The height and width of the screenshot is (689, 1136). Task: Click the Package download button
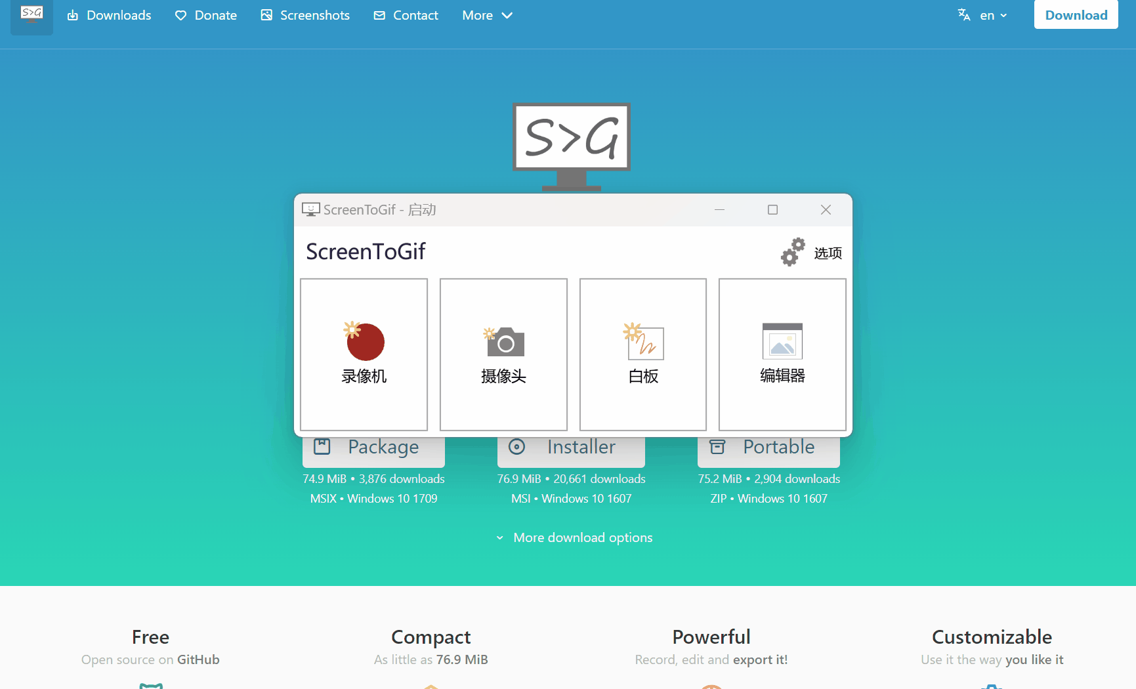point(373,451)
